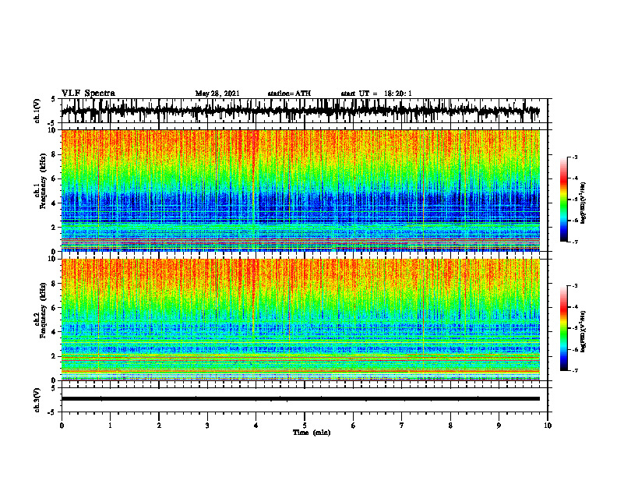
Task: Click the "-7" label of ch.2 color scale
Action: pos(574,371)
